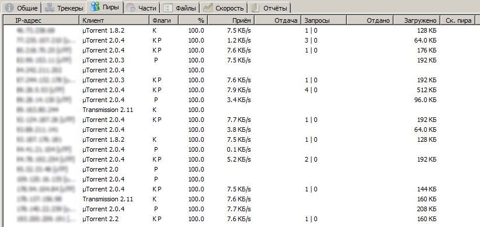Click µTorrent 2.0.3 in the 7.5 КБ/s row
Viewport: 480px width, 227px height.
click(103, 60)
